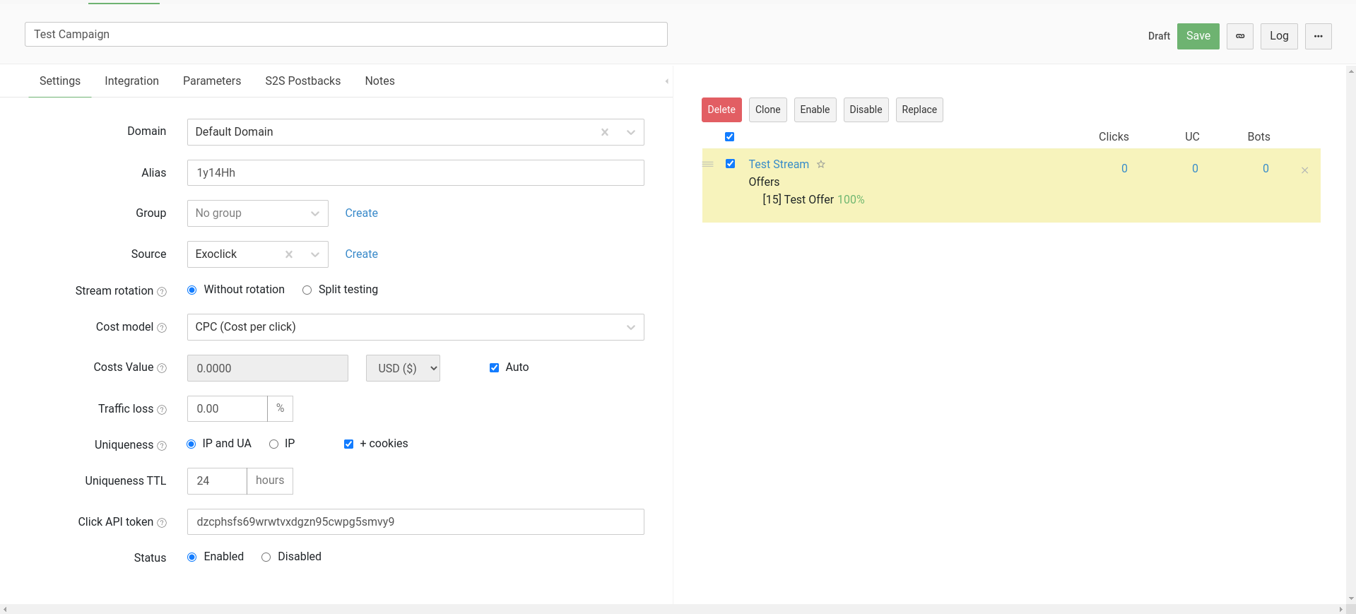Open the Group dropdown showing No group

coord(257,213)
